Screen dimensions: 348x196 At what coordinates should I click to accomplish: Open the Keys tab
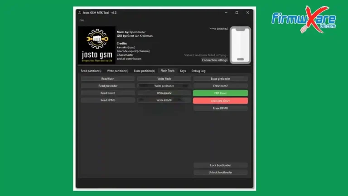coord(183,71)
